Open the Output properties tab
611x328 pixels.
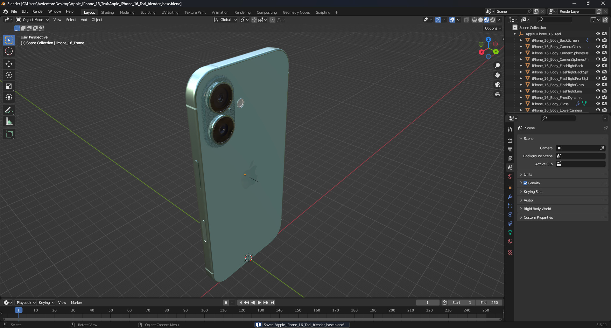[x=510, y=149]
